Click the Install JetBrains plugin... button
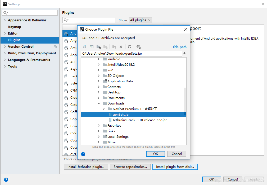Screen dimensions: 267x185 tap(86, 167)
